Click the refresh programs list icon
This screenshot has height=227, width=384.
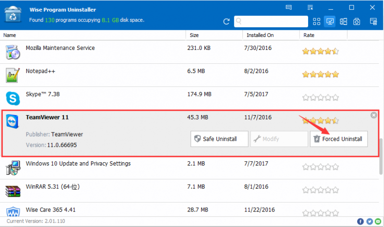point(226,22)
